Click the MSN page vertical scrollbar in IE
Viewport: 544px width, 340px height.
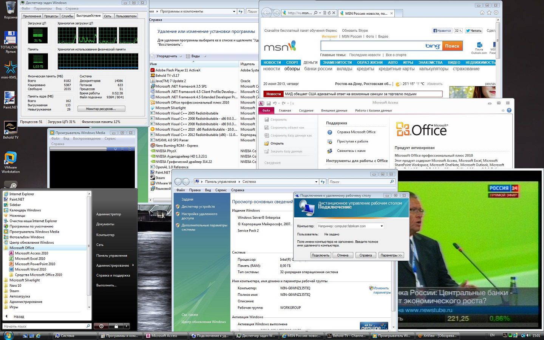498,40
